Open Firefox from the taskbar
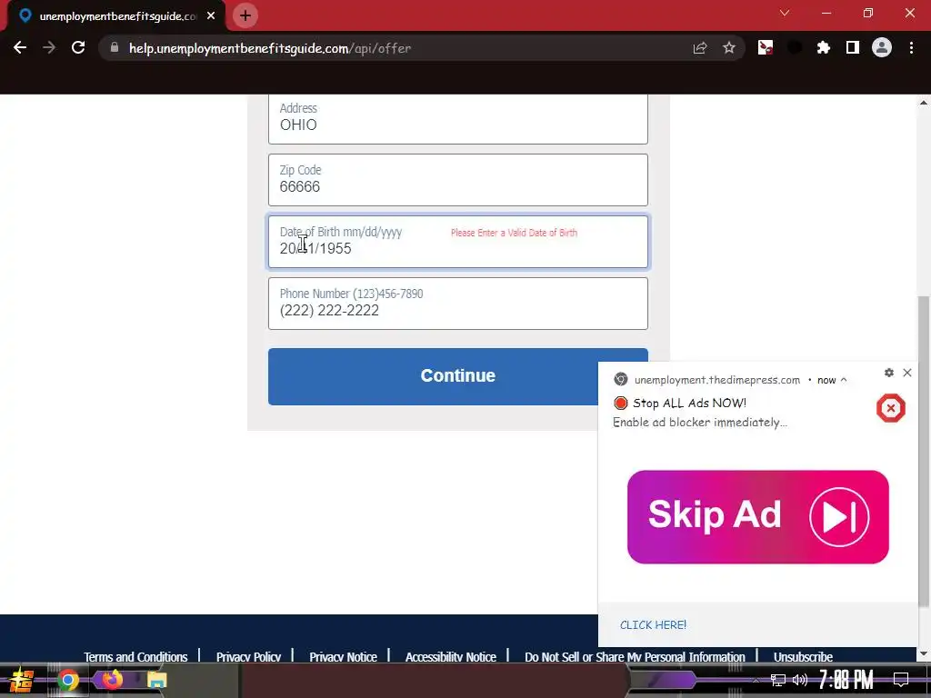 (x=112, y=679)
